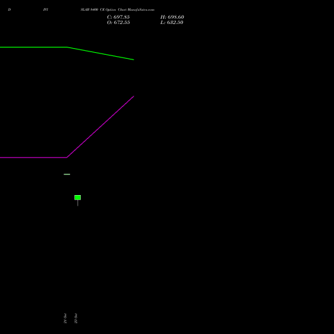Click the 22 Oct date axis label

(x=75, y=318)
